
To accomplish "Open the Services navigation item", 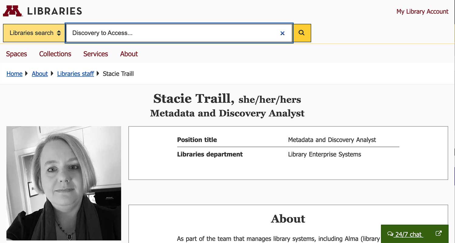I will (x=96, y=54).
